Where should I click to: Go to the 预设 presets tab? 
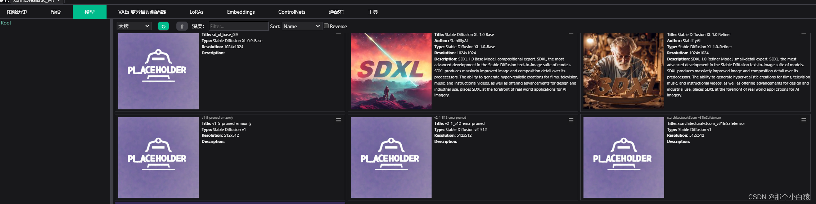click(56, 12)
